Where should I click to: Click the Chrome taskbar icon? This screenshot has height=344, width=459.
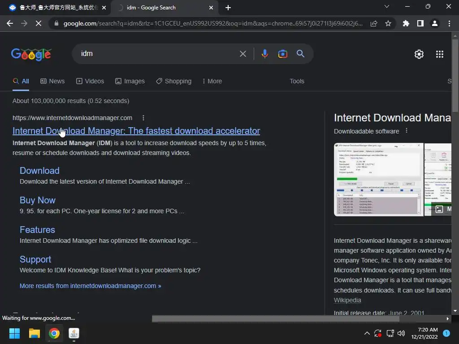(x=54, y=333)
